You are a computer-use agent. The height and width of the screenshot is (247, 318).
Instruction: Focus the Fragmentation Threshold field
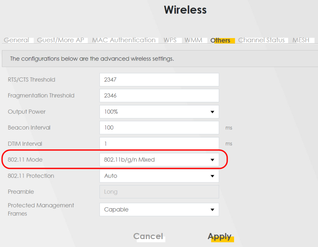159,96
